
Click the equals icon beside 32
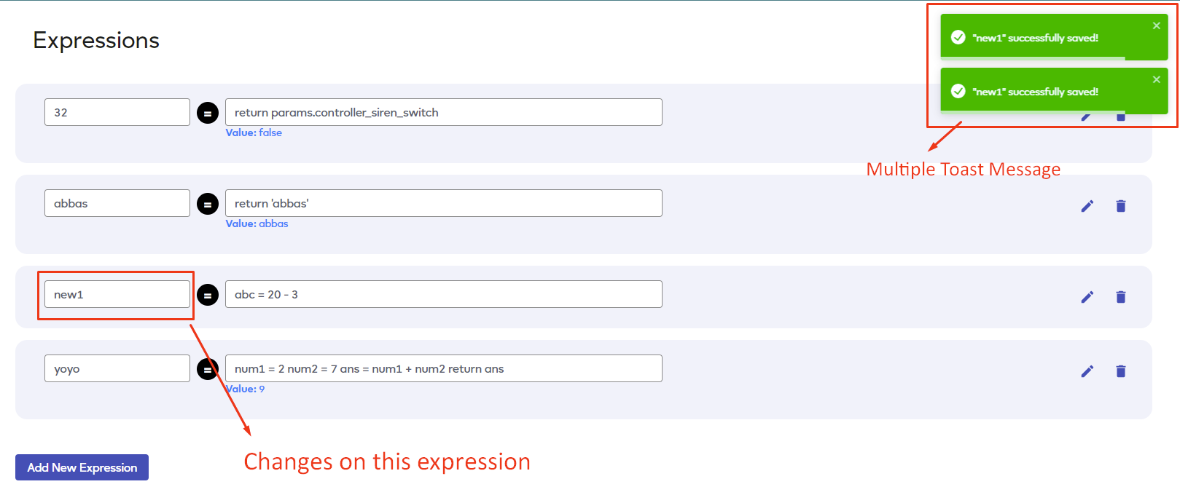(208, 113)
